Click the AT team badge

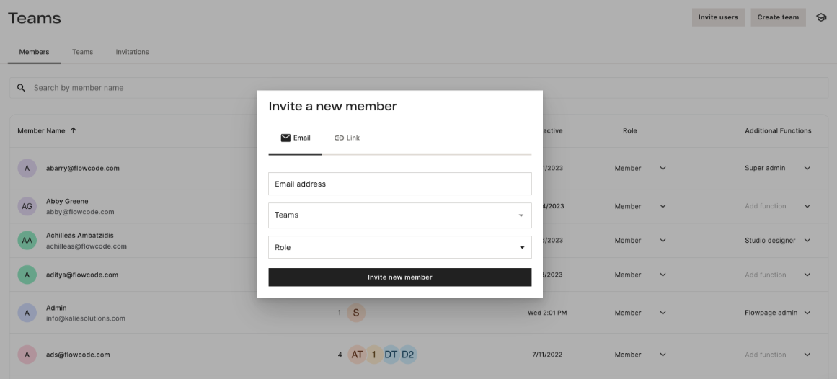tap(356, 355)
